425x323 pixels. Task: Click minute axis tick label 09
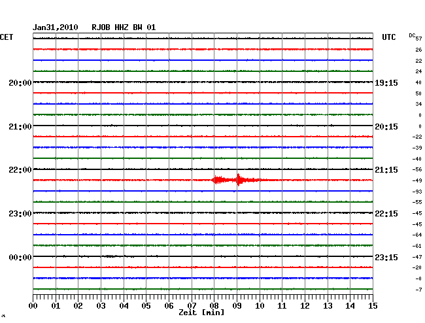(x=237, y=305)
